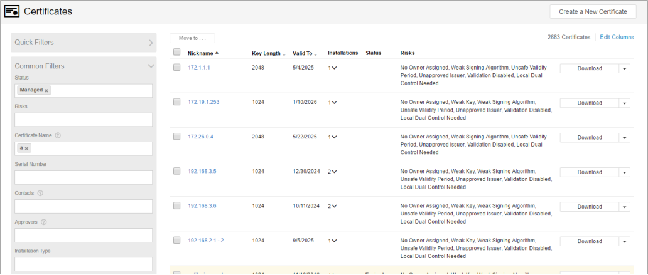Check the box for certificate 172.1.1.1

(x=176, y=67)
